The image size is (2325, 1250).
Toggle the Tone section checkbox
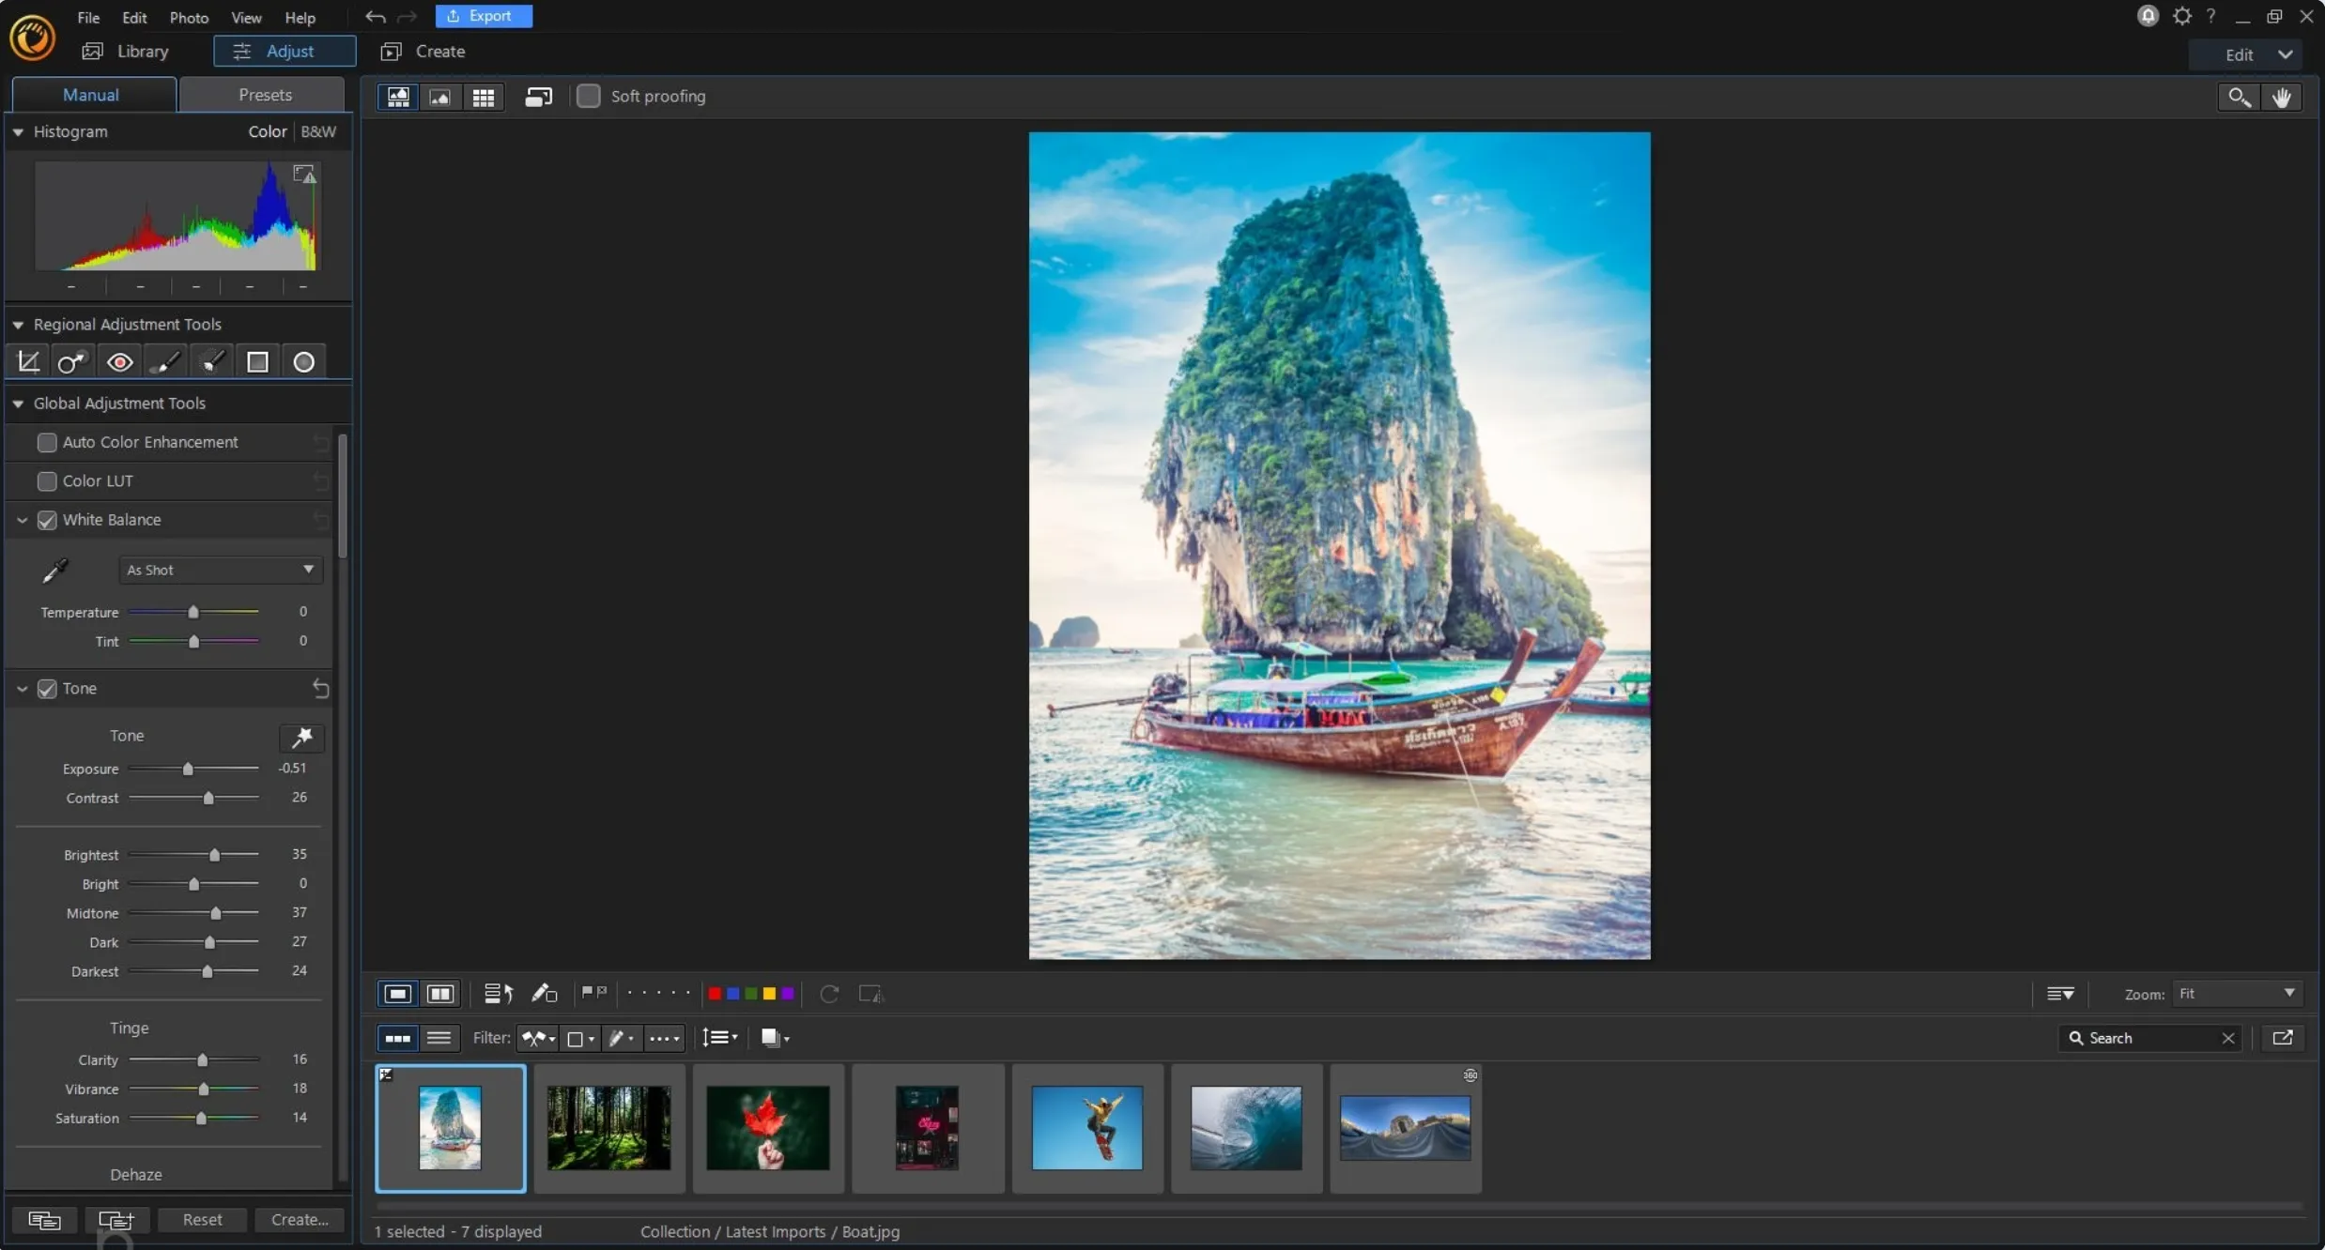coord(46,688)
